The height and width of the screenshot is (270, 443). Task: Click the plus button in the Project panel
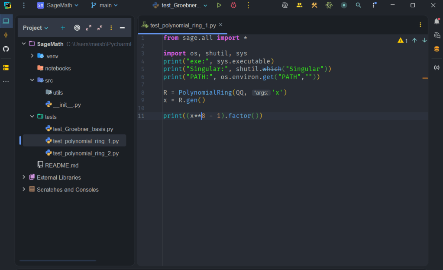[x=62, y=28]
